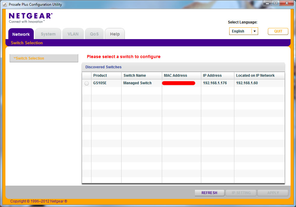The height and width of the screenshot is (207, 296).
Task: Open the Help tab
Action: click(x=115, y=34)
